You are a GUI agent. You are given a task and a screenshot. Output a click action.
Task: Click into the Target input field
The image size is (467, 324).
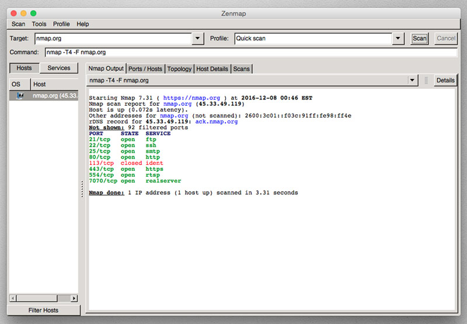[113, 39]
